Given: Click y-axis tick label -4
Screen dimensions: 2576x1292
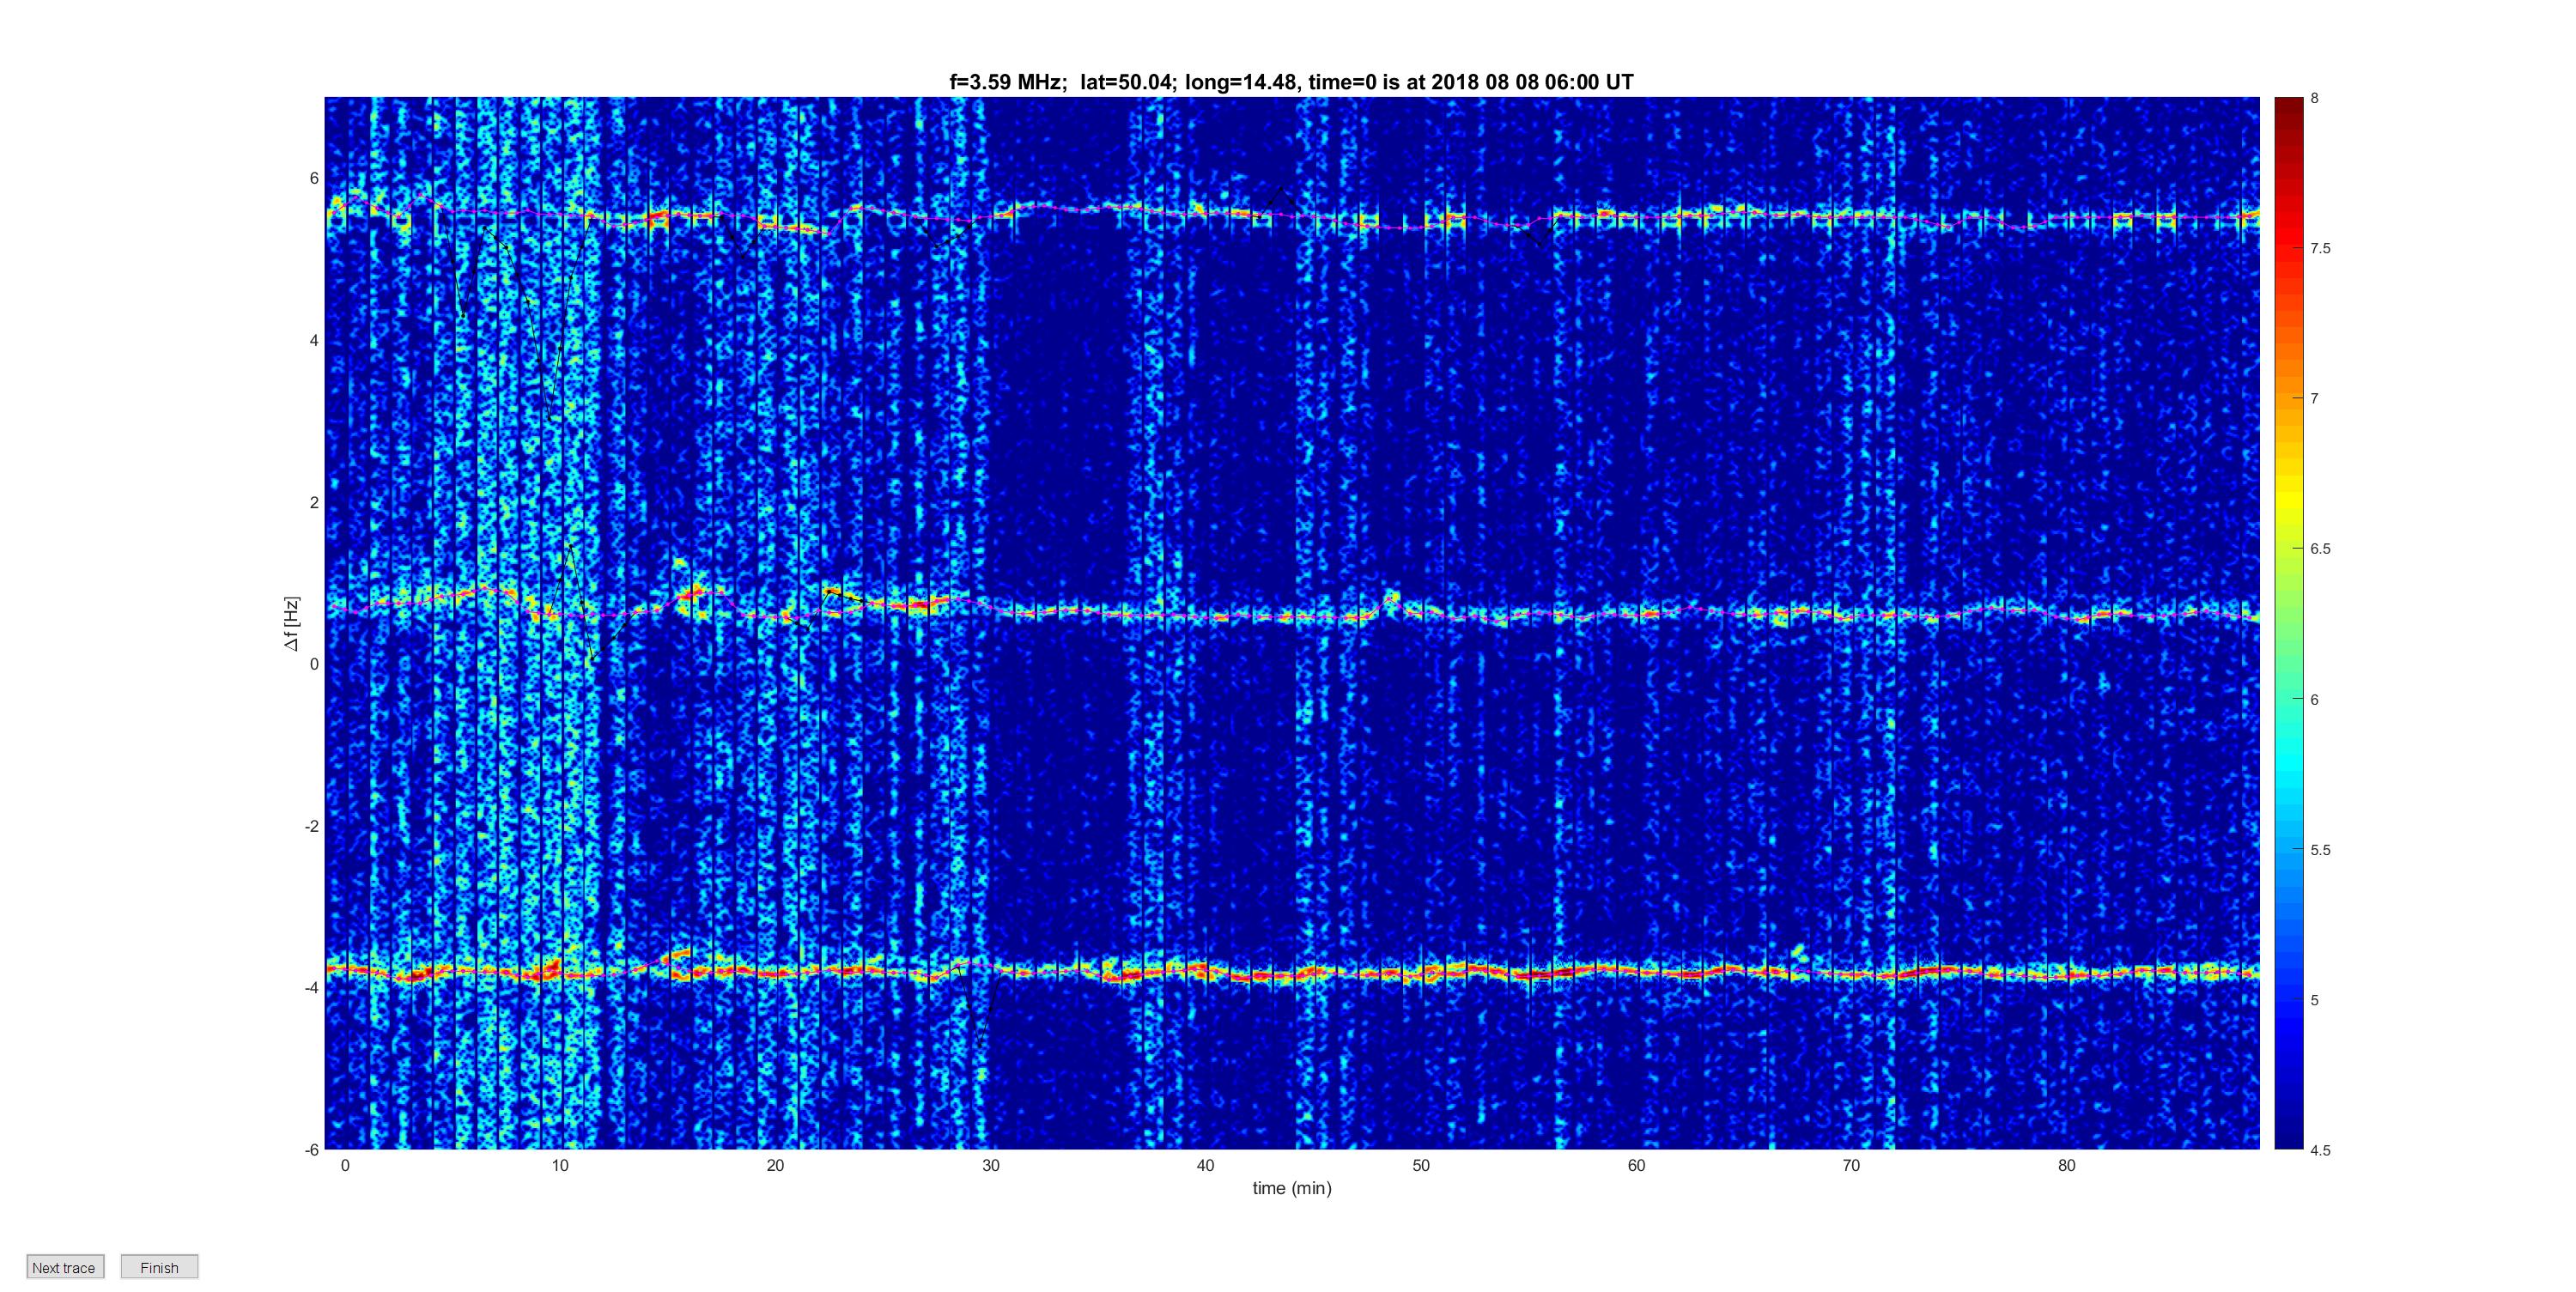Looking at the screenshot, I should 311,987.
